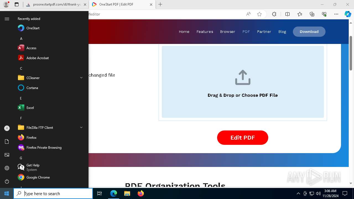
Task: Open Task View on taskbar
Action: pyautogui.click(x=100, y=193)
